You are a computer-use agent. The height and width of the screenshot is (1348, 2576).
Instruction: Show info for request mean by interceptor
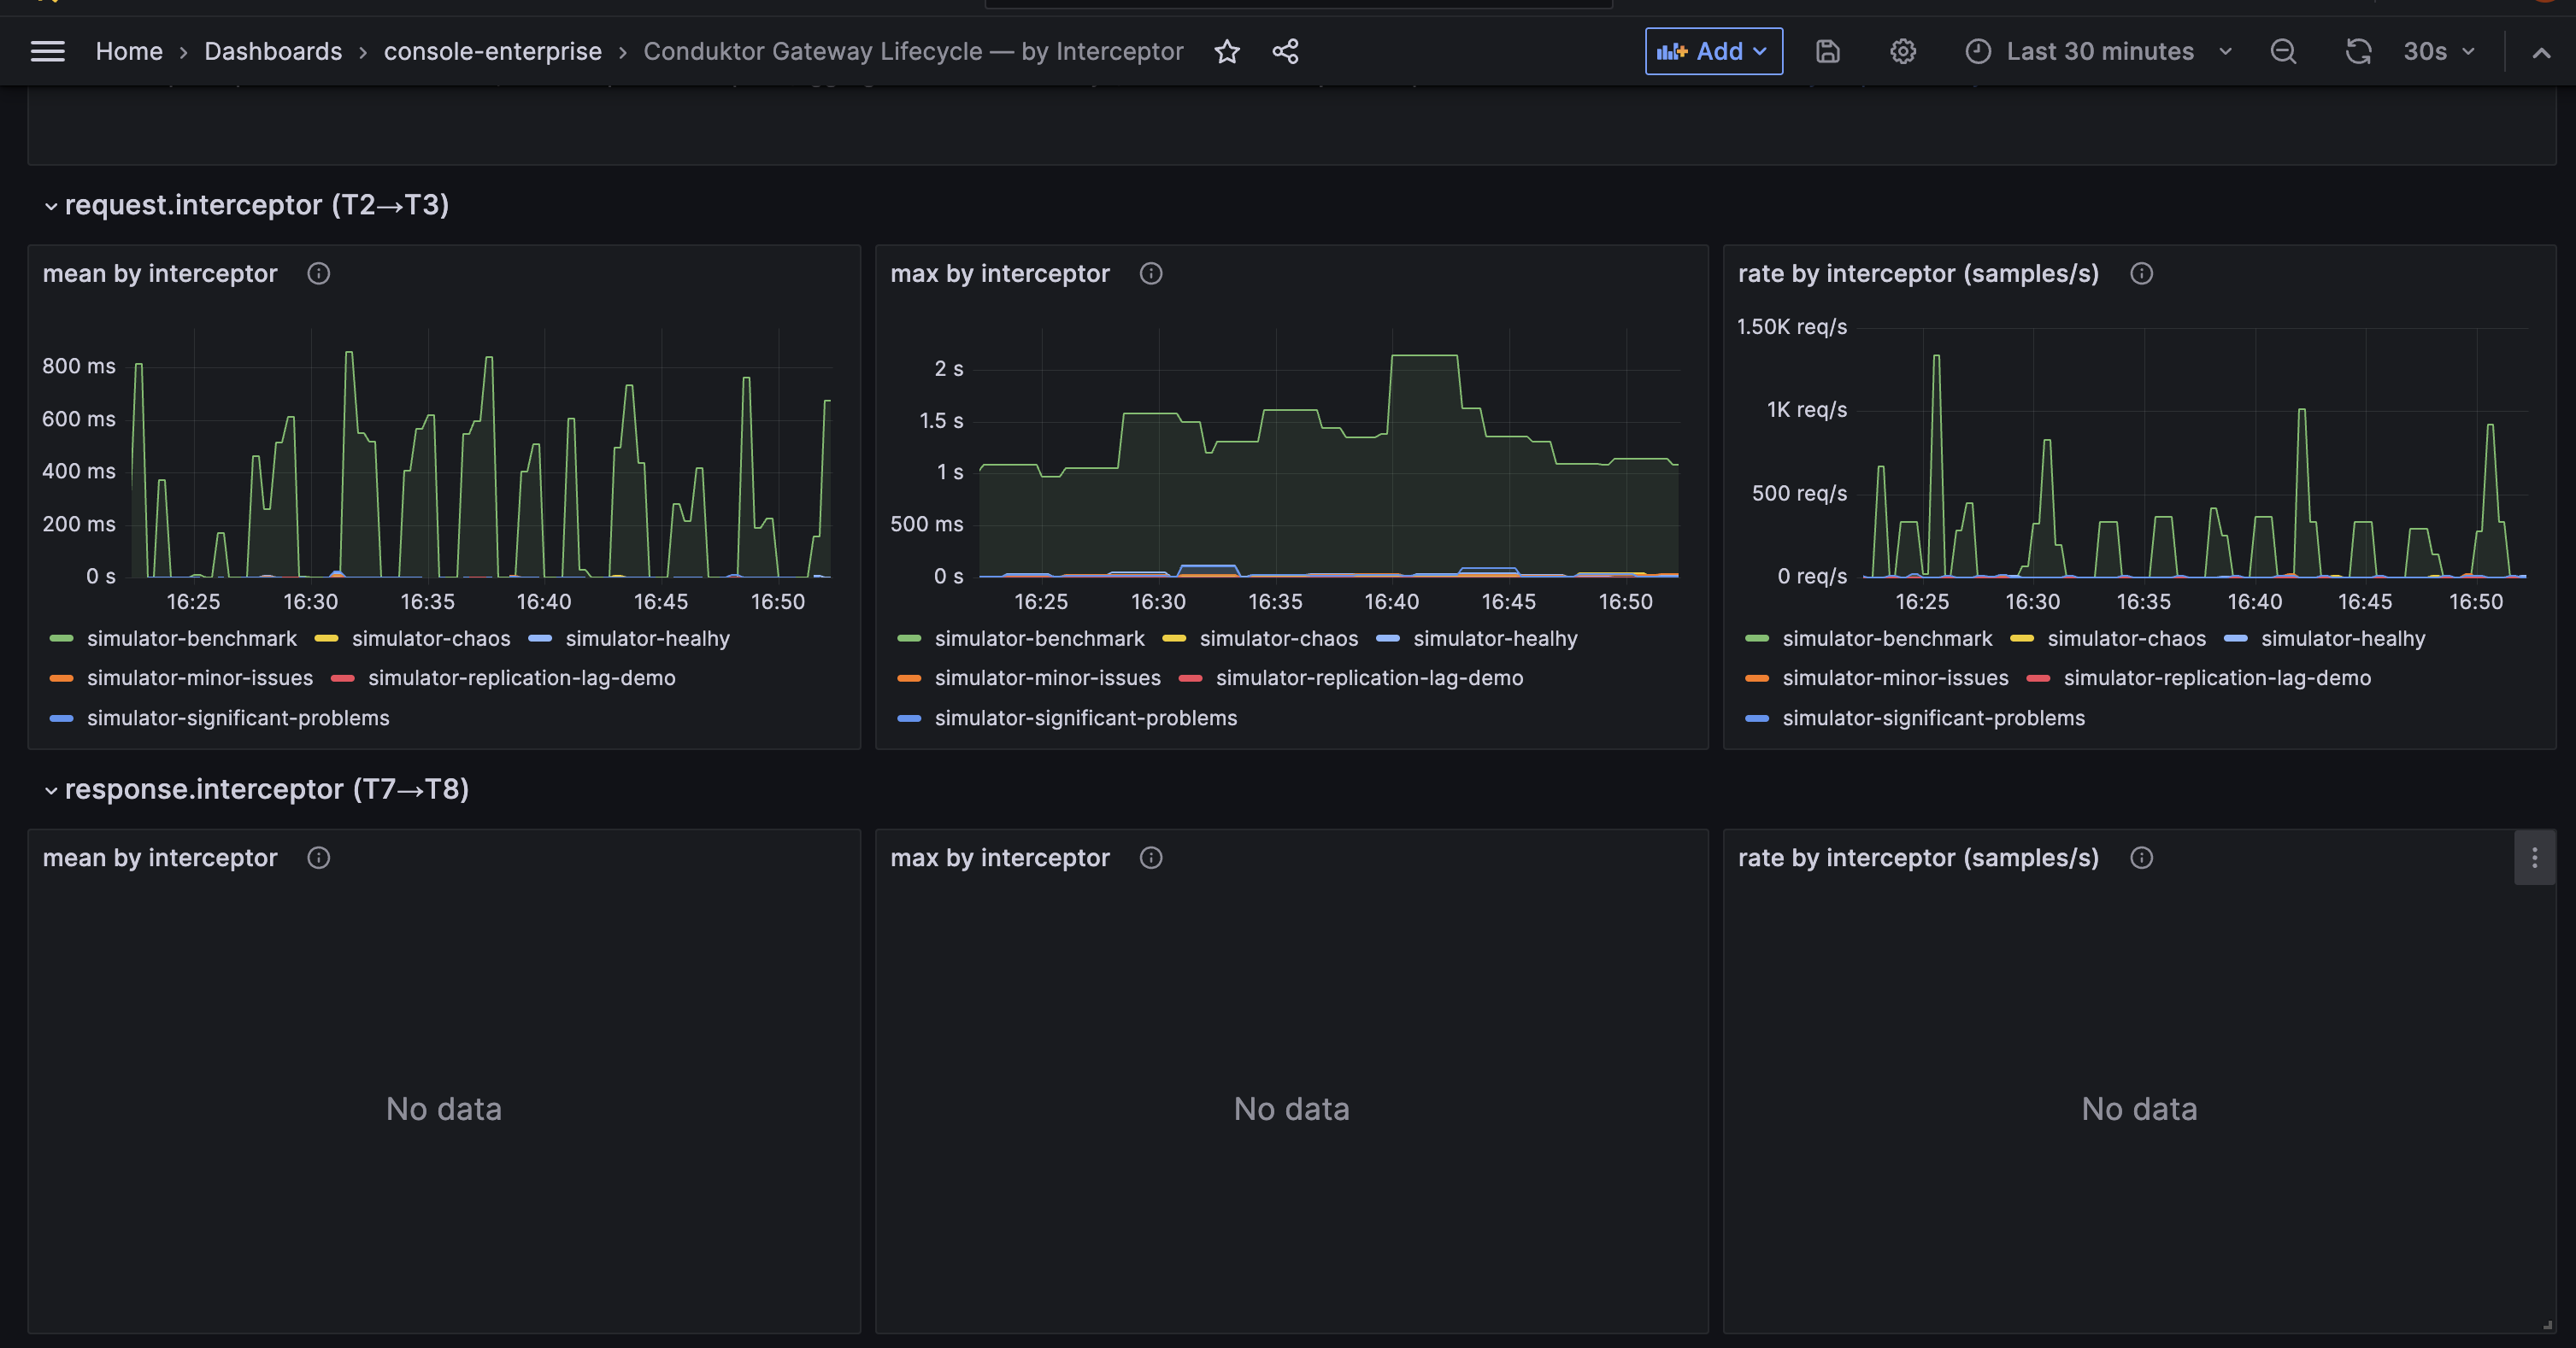319,274
